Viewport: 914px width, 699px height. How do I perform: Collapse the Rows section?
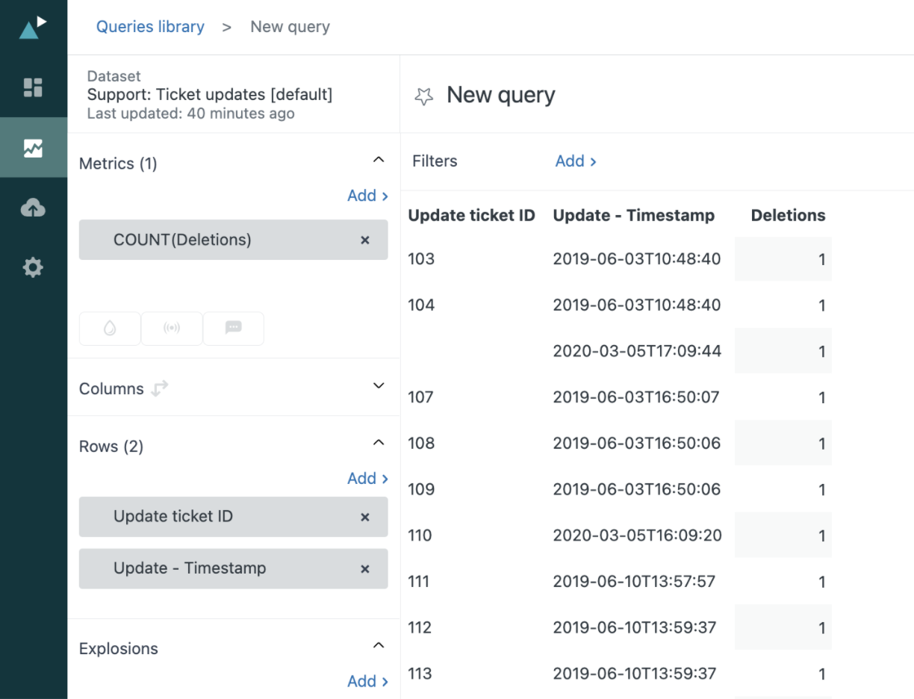379,443
